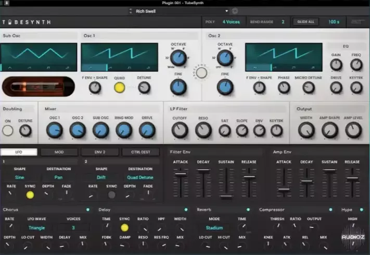Open the ENV 3 tab

(100, 152)
